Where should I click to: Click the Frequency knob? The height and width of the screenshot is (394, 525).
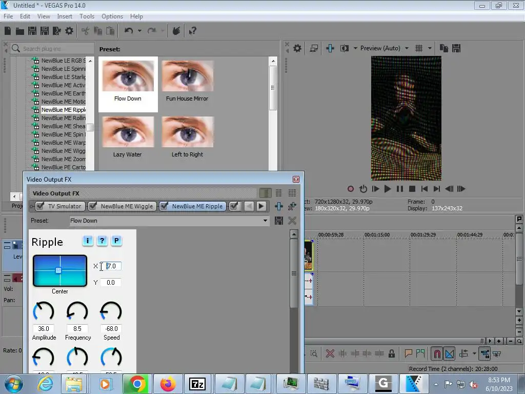[77, 311]
